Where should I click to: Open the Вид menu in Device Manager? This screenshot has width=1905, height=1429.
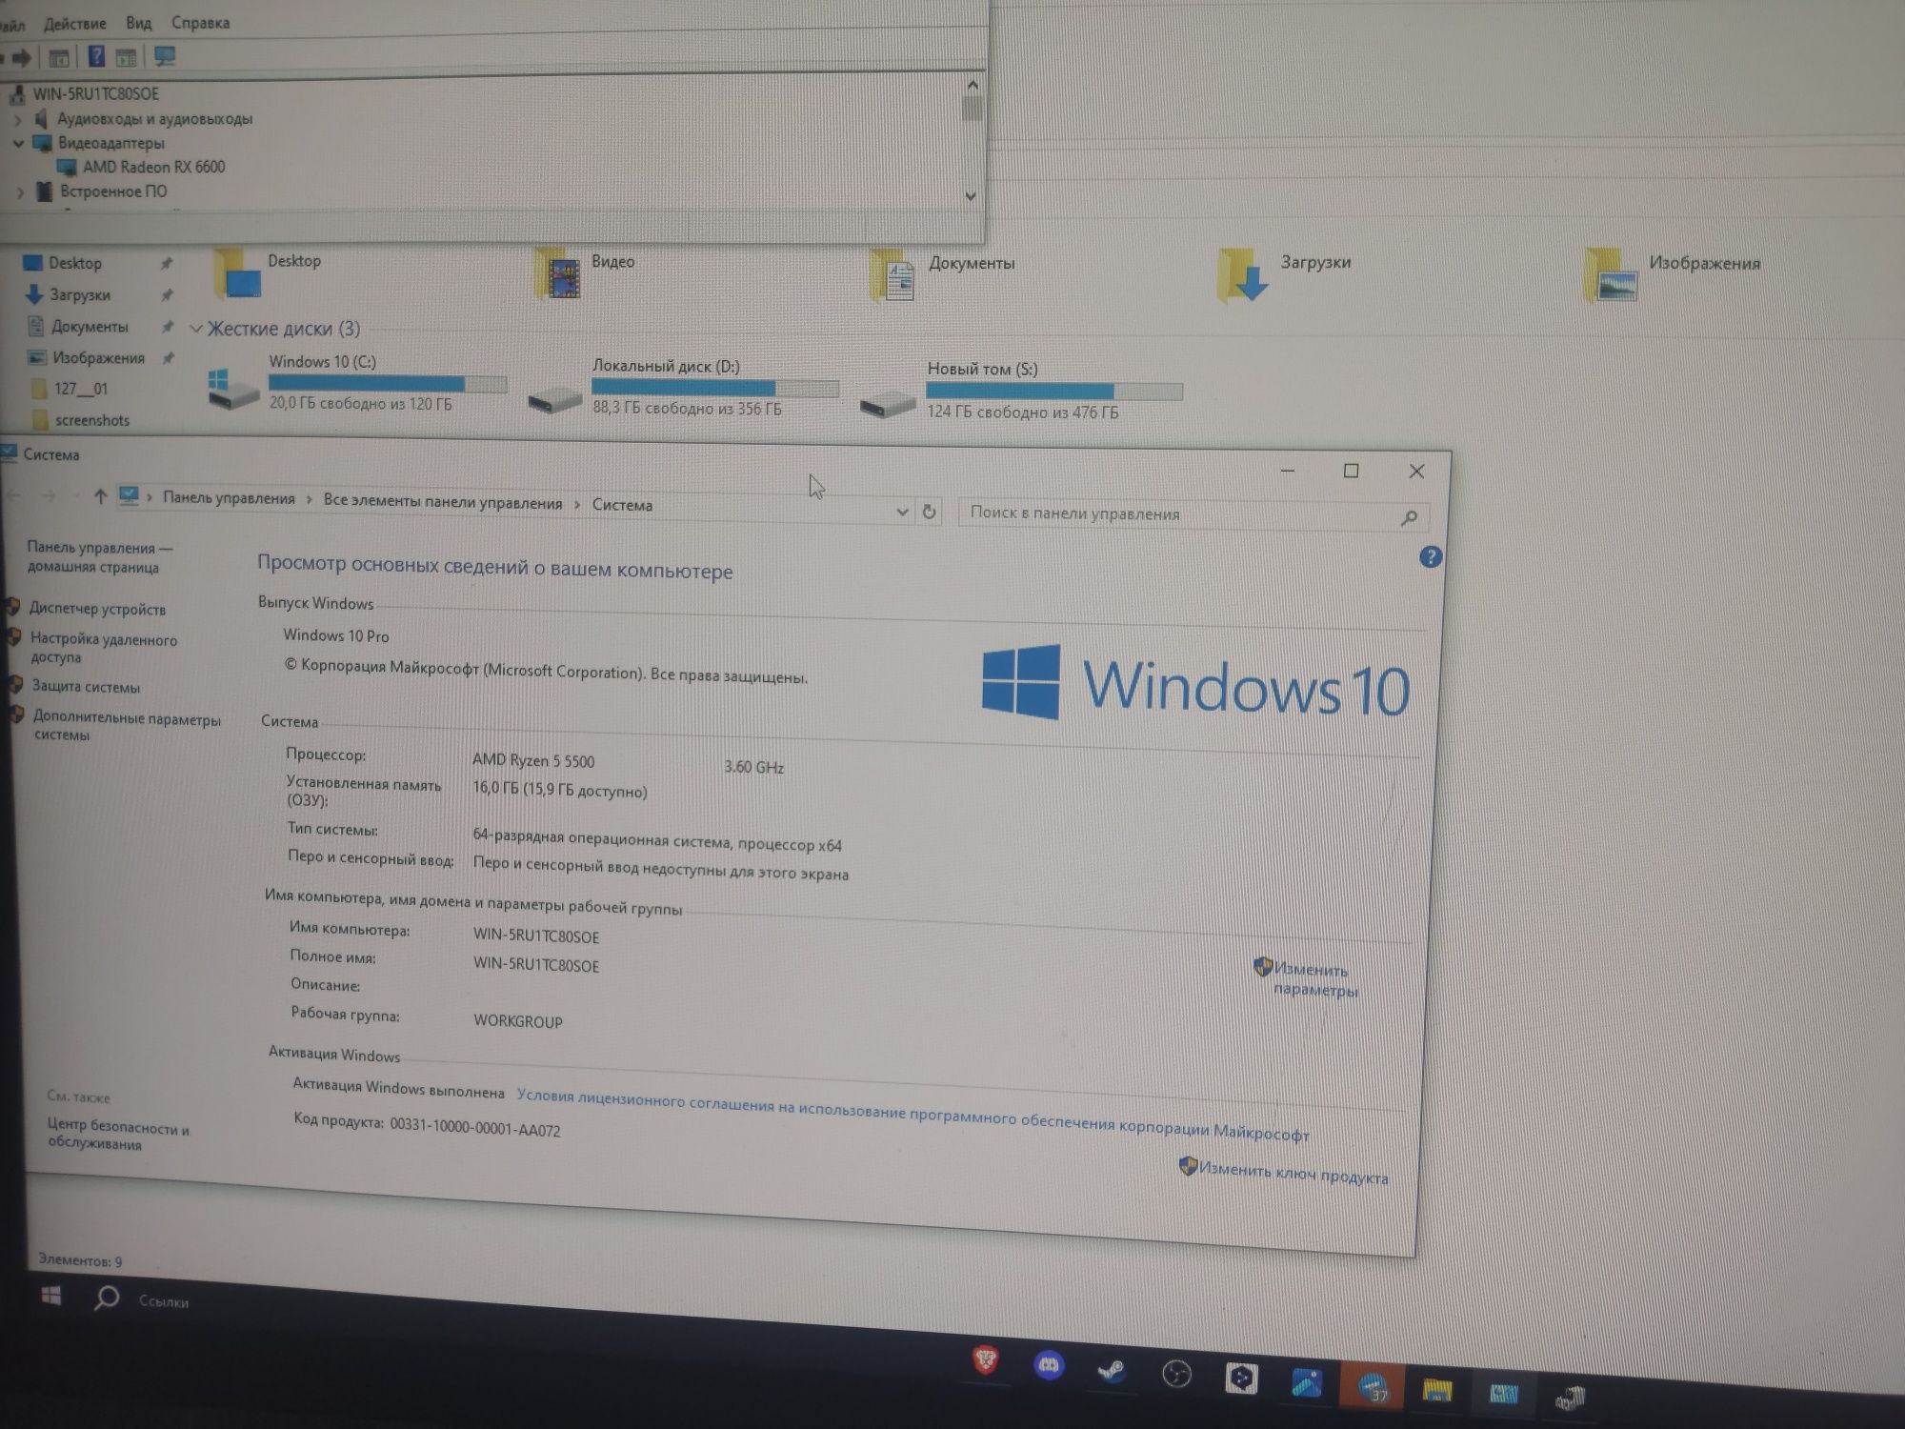[x=139, y=23]
